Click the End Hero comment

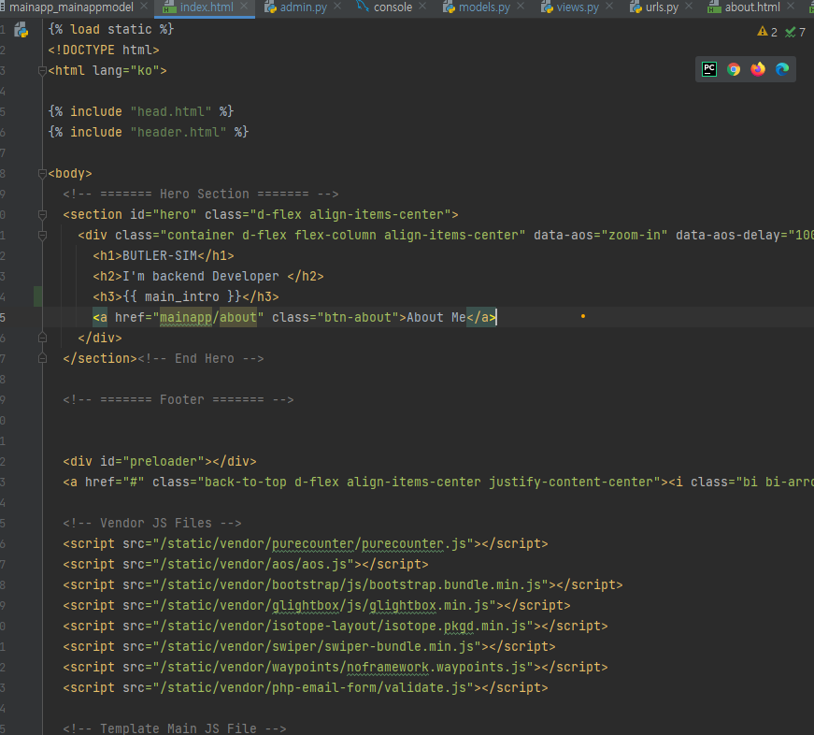200,359
